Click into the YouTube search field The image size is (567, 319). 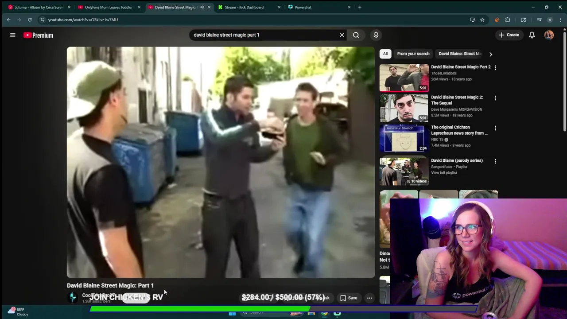pos(264,35)
